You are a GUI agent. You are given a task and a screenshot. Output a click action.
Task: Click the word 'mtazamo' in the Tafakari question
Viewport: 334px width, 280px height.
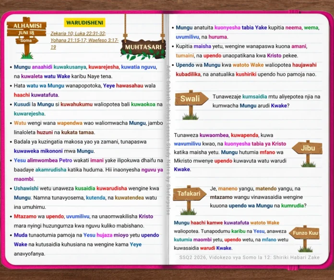(x=221, y=197)
